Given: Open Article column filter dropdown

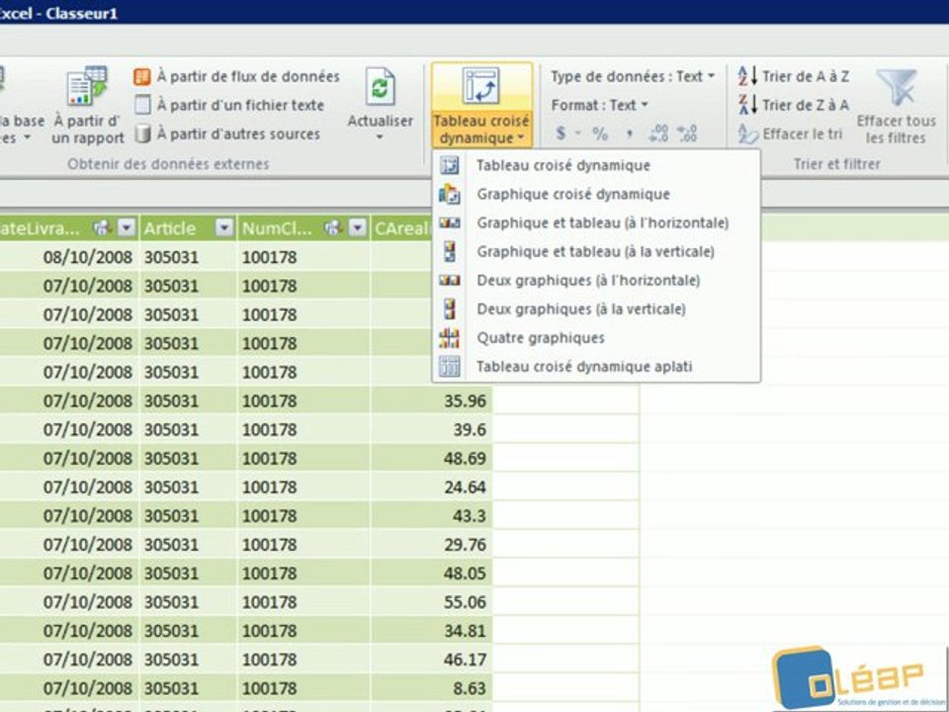Looking at the screenshot, I should [x=224, y=228].
